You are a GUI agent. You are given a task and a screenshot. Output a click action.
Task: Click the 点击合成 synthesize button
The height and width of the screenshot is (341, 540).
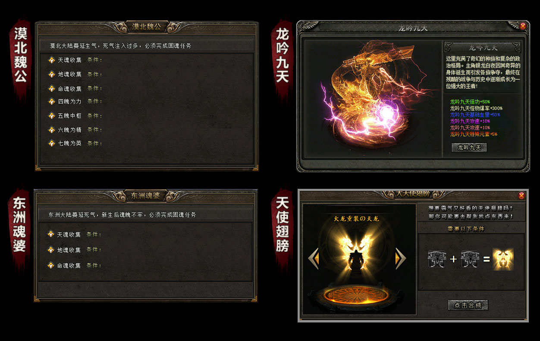click(x=468, y=305)
